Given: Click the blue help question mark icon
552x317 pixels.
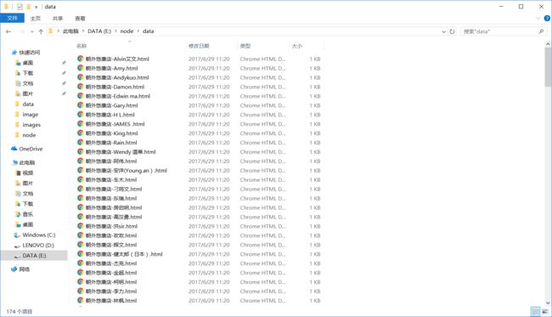Looking at the screenshot, I should pyautogui.click(x=547, y=19).
